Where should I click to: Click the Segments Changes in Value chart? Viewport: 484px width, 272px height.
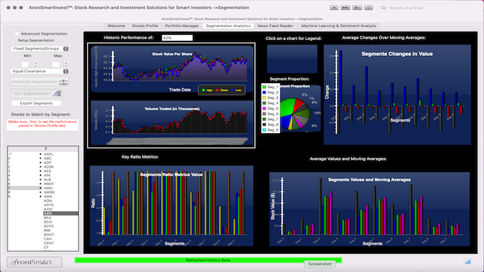pos(397,94)
